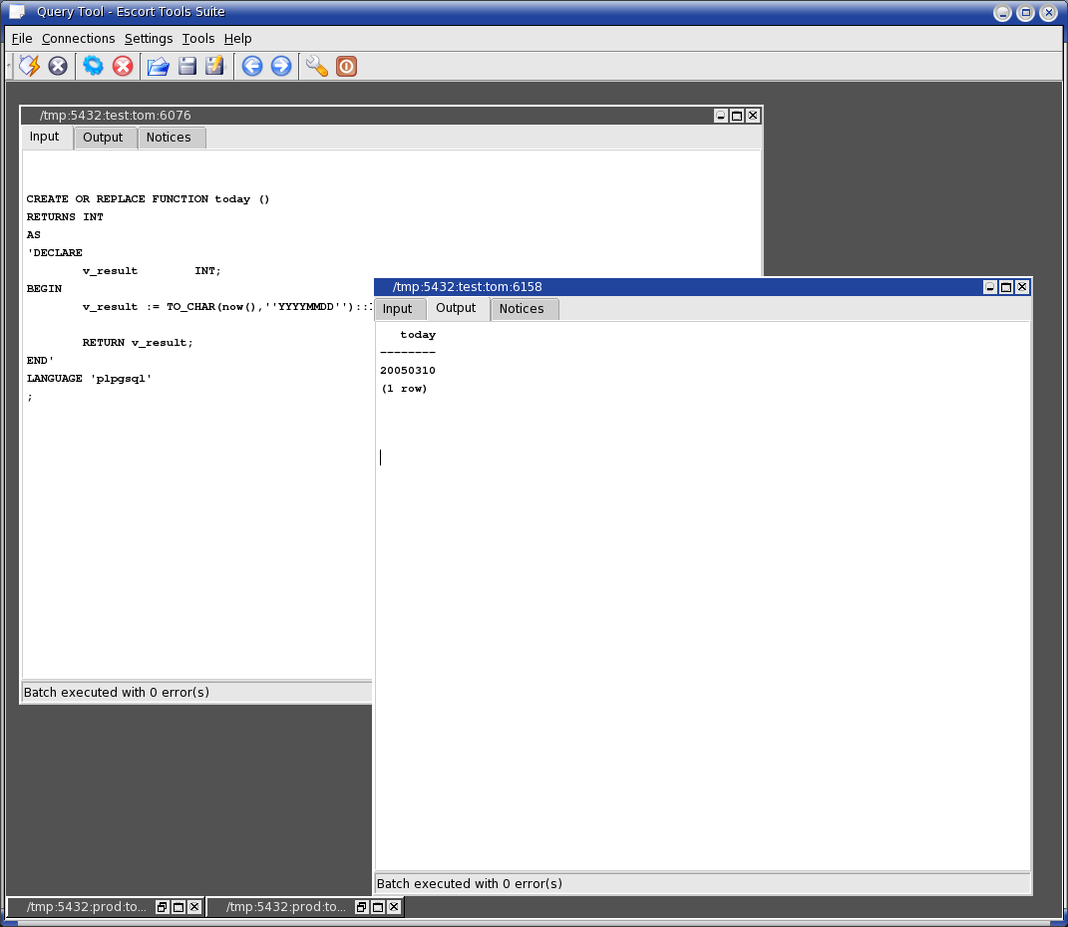Open the Connections menu

78,38
